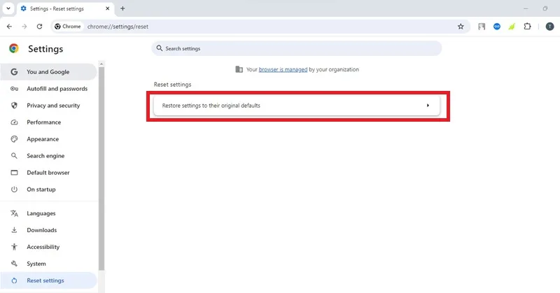Bookmark this page with the star icon

click(x=461, y=27)
